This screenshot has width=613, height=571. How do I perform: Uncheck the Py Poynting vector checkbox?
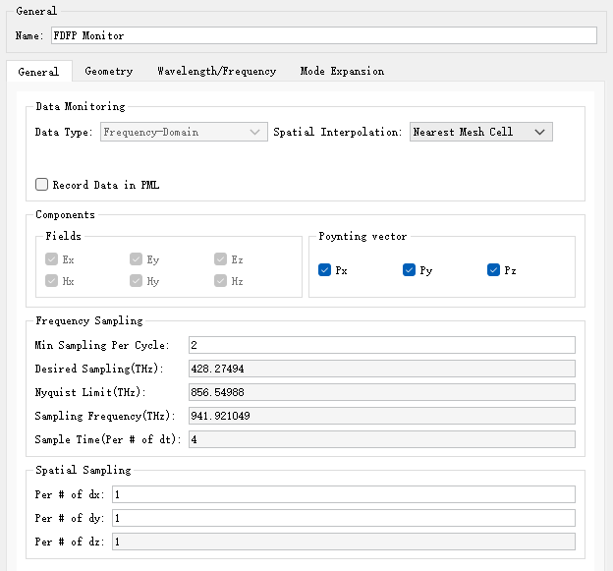pos(409,270)
